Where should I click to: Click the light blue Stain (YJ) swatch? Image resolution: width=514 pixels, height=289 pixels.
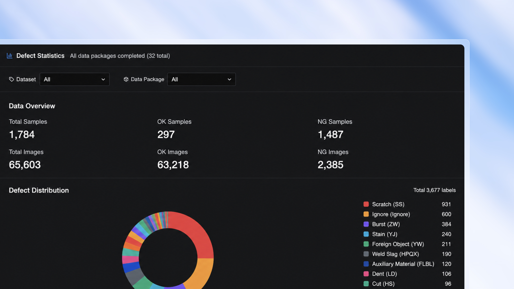(366, 234)
